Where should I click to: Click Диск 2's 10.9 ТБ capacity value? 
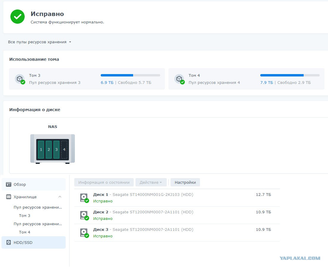(263, 212)
